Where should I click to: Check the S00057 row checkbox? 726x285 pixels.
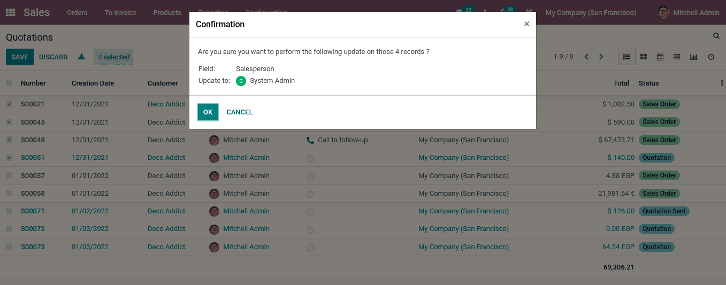point(9,175)
